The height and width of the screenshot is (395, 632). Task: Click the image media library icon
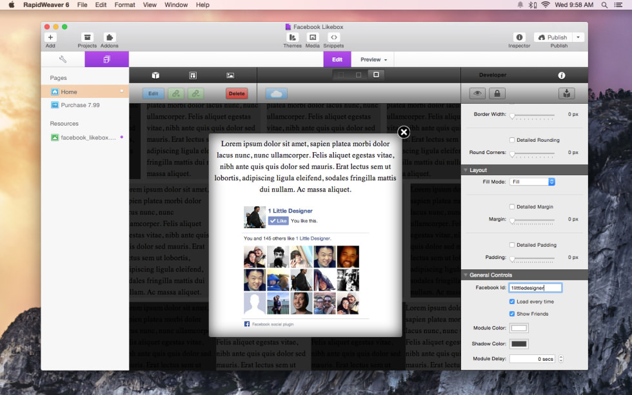pos(230,75)
